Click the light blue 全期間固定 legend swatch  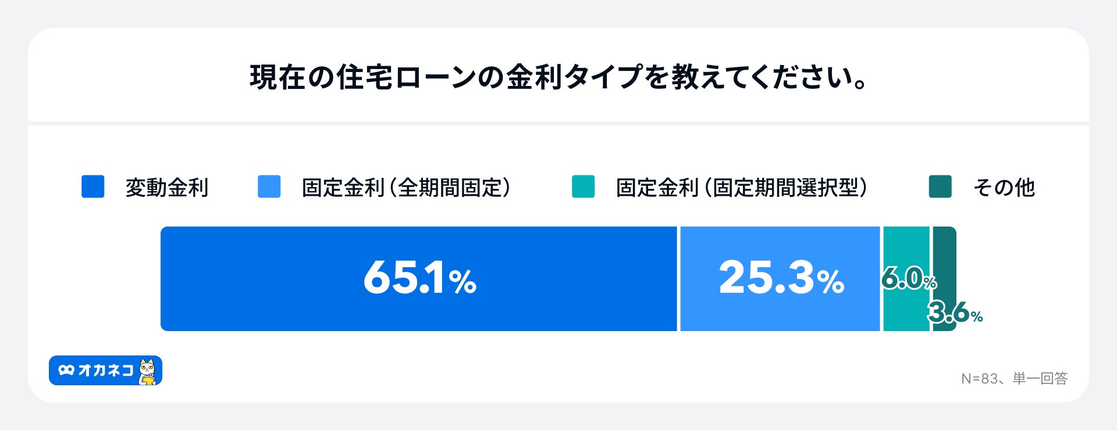tap(269, 186)
